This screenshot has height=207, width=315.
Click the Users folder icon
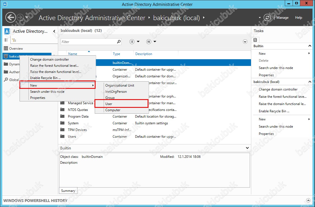point(63,136)
